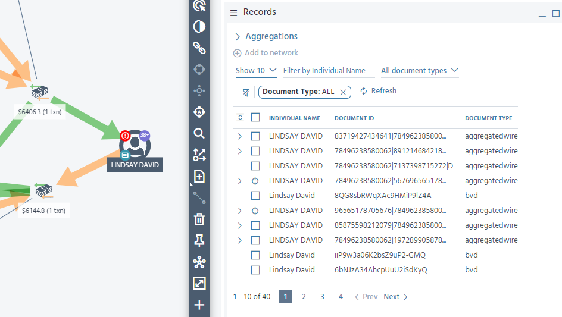The height and width of the screenshot is (317, 562).
Task: Select the cursor pointer tool in toolbar
Action: coord(199,6)
